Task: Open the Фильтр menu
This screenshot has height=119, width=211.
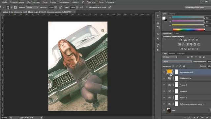Action: pyautogui.click(x=75, y=2)
